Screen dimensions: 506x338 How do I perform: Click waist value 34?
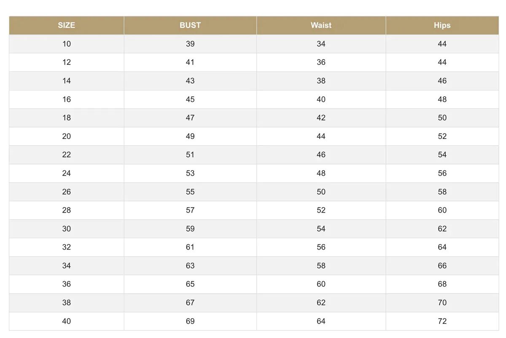(x=321, y=44)
